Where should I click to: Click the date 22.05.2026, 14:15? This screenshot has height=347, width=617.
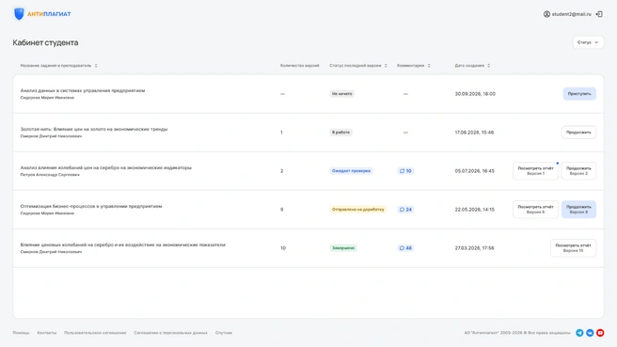475,210
